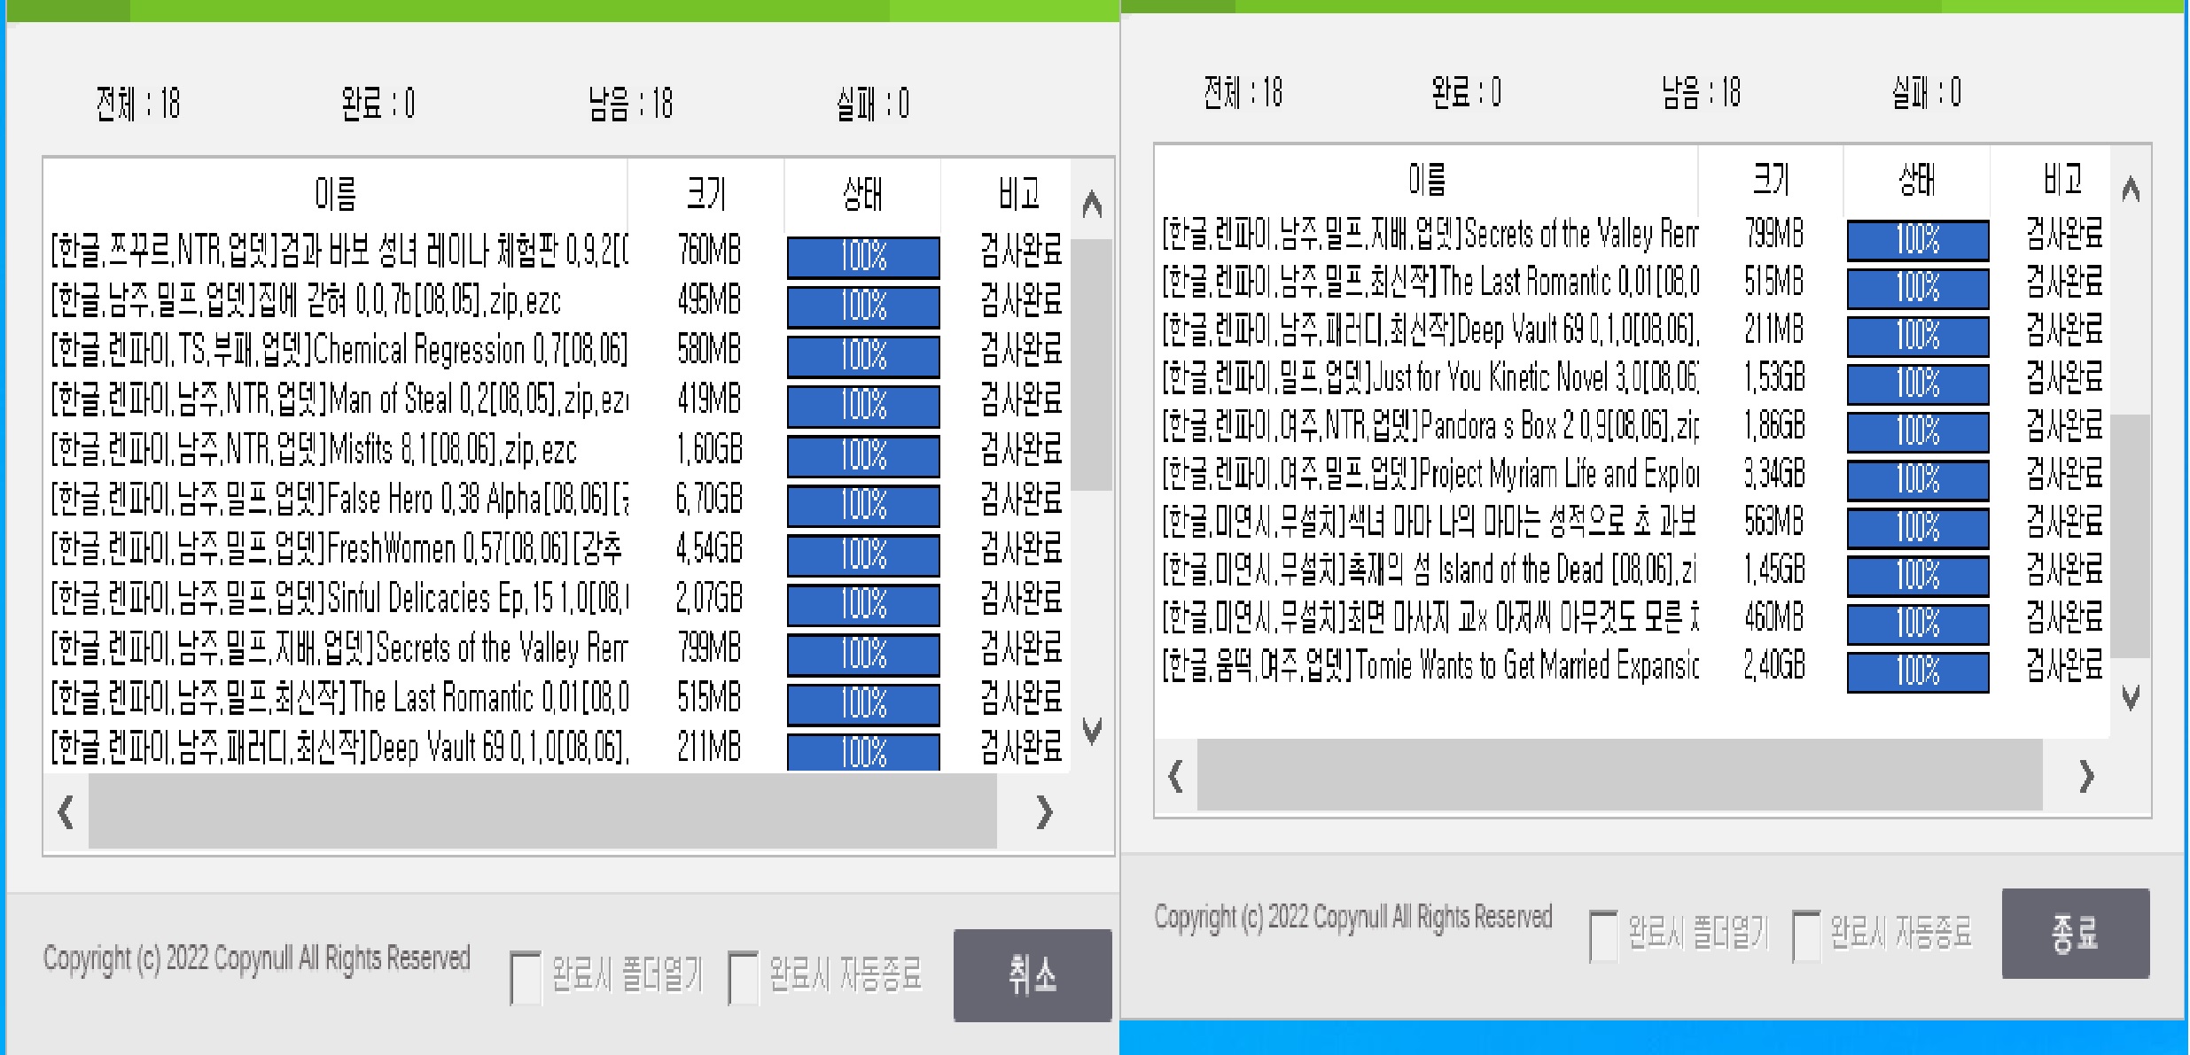The width and height of the screenshot is (2190, 1055).
Task: Sort right list by 크기 column header
Action: (x=1771, y=180)
